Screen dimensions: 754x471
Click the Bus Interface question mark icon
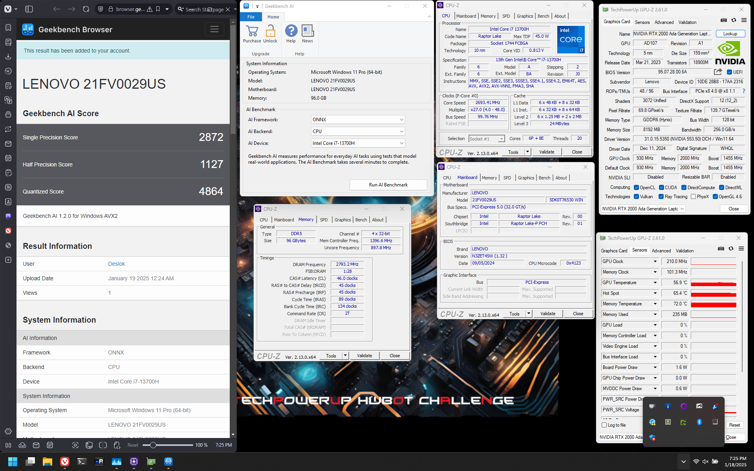click(x=743, y=91)
